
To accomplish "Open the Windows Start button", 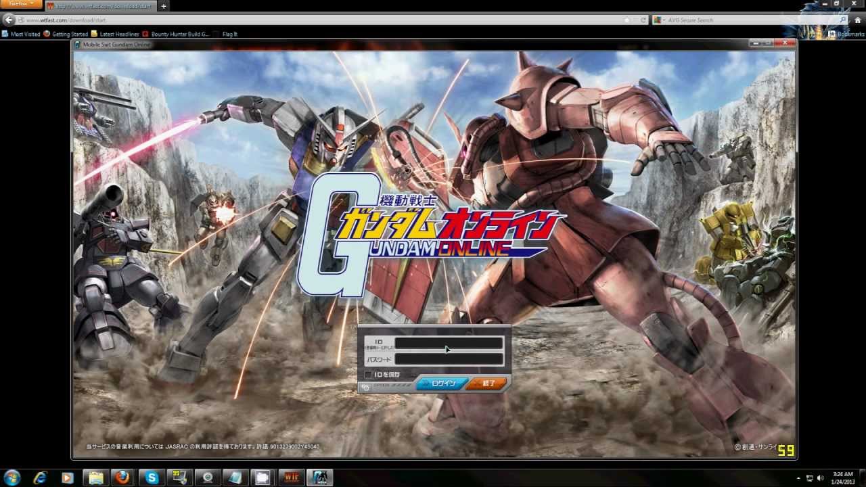I will coord(12,478).
